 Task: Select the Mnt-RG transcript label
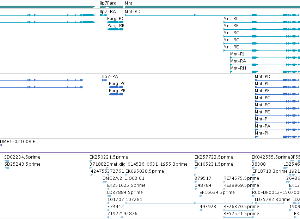[x=231, y=40]
